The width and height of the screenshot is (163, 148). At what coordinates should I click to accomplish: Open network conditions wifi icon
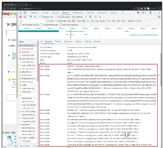[90, 17]
